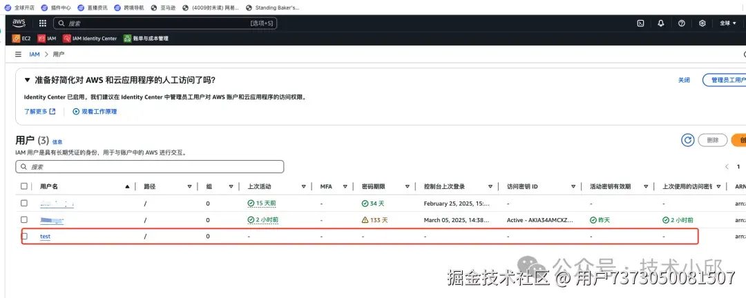Select the 34 天 password age cell
Screen dimensions: 746x298
pyautogui.click(x=373, y=203)
